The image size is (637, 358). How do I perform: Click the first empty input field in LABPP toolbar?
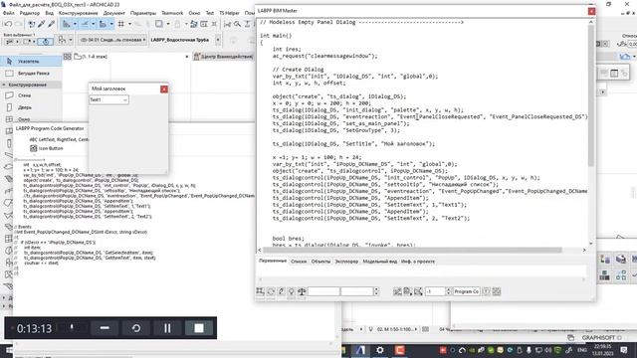(x=323, y=291)
